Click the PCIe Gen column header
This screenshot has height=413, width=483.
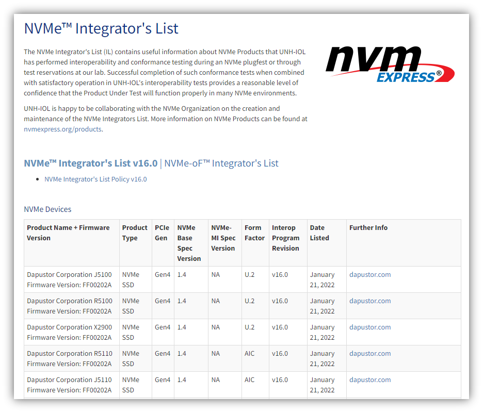(163, 243)
